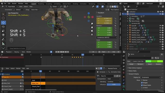Select the Bake_Fwd NLA strip
This screenshot has height=93, width=165.
click(38, 83)
